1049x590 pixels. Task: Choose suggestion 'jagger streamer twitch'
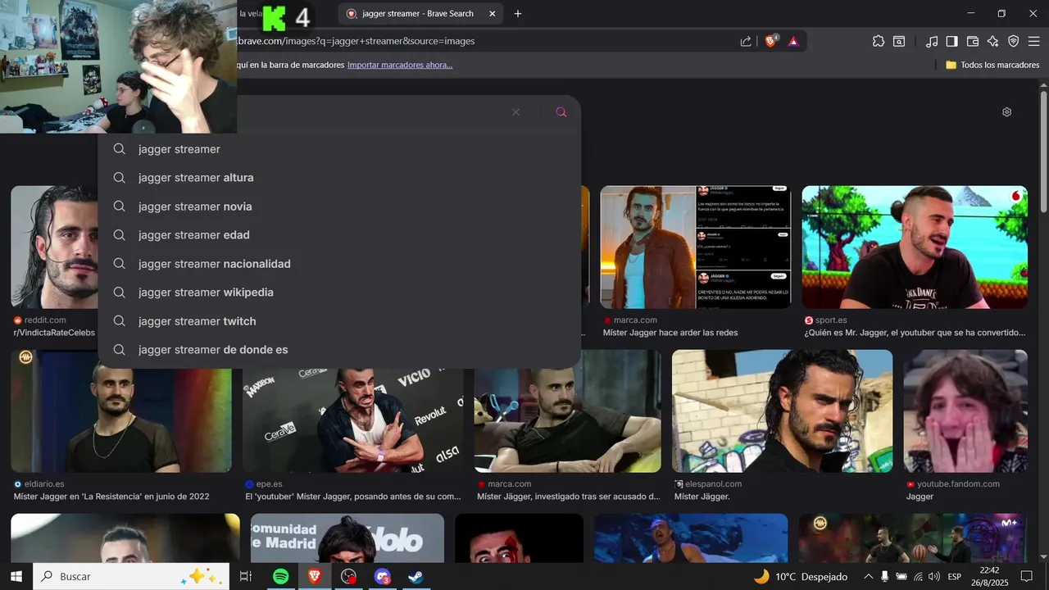339,321
